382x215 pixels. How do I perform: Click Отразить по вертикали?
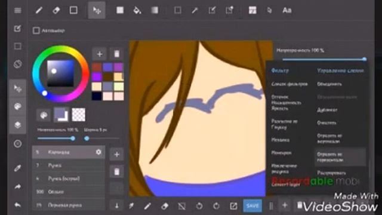pos(329,139)
